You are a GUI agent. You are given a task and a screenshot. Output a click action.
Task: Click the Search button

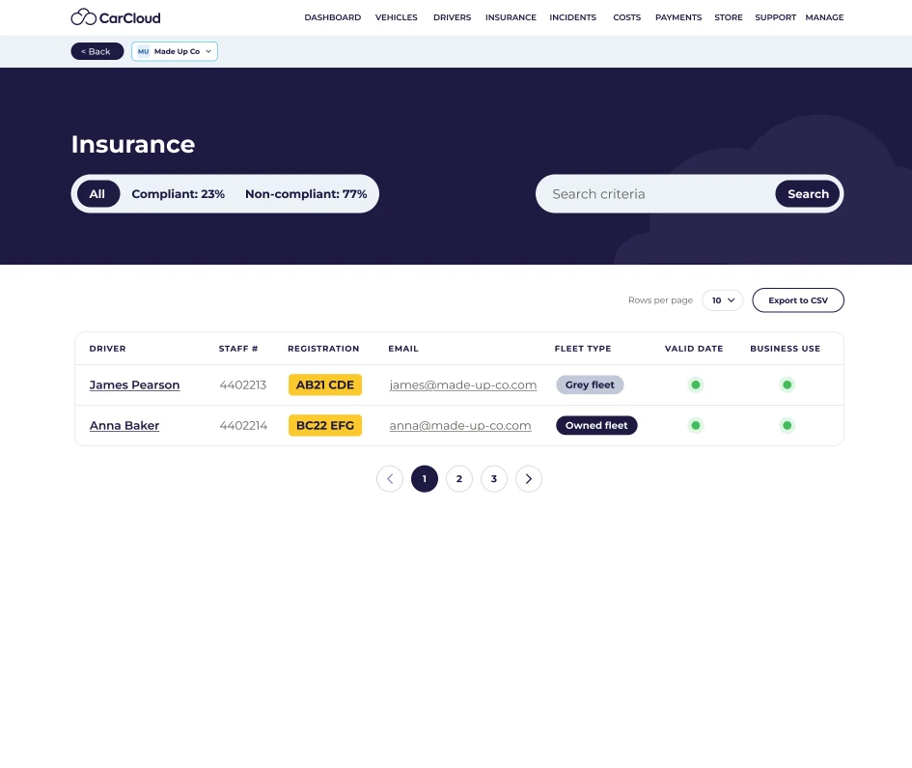click(808, 194)
